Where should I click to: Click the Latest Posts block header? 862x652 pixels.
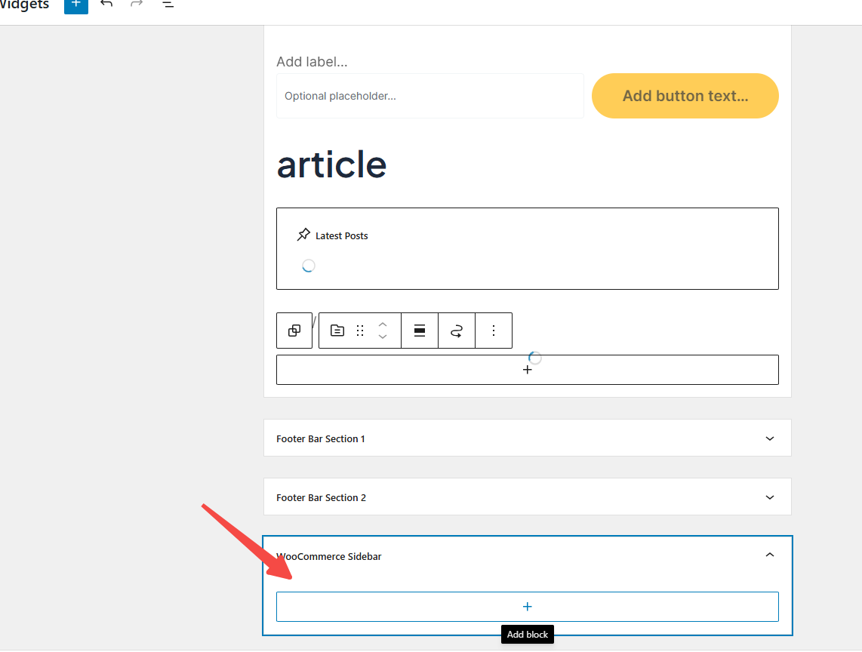[x=342, y=235]
